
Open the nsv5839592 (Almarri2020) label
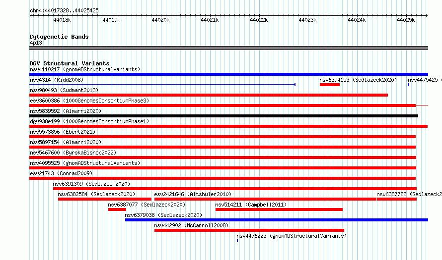[x=66, y=111]
